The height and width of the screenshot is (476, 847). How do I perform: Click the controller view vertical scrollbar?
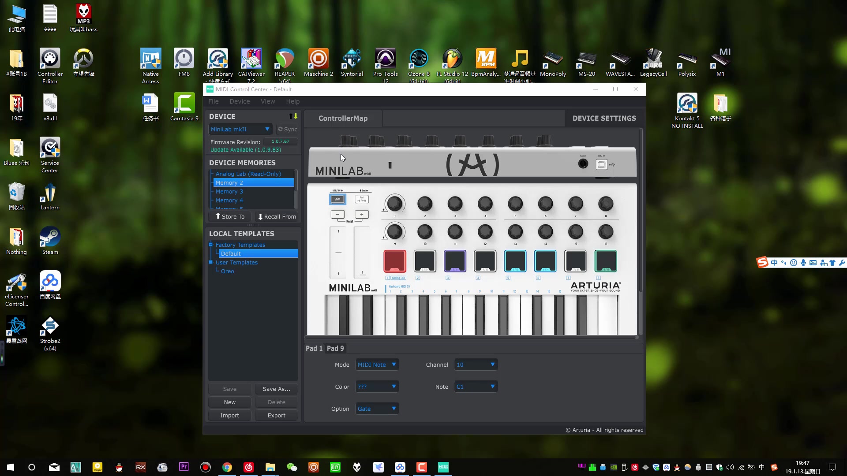pyautogui.click(x=641, y=211)
